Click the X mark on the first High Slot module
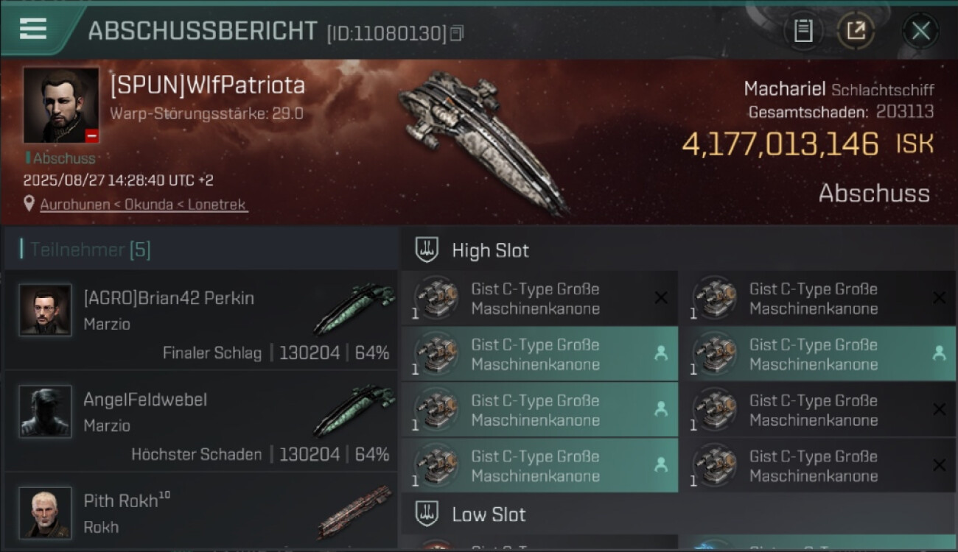The height and width of the screenshot is (552, 958). coord(661,298)
